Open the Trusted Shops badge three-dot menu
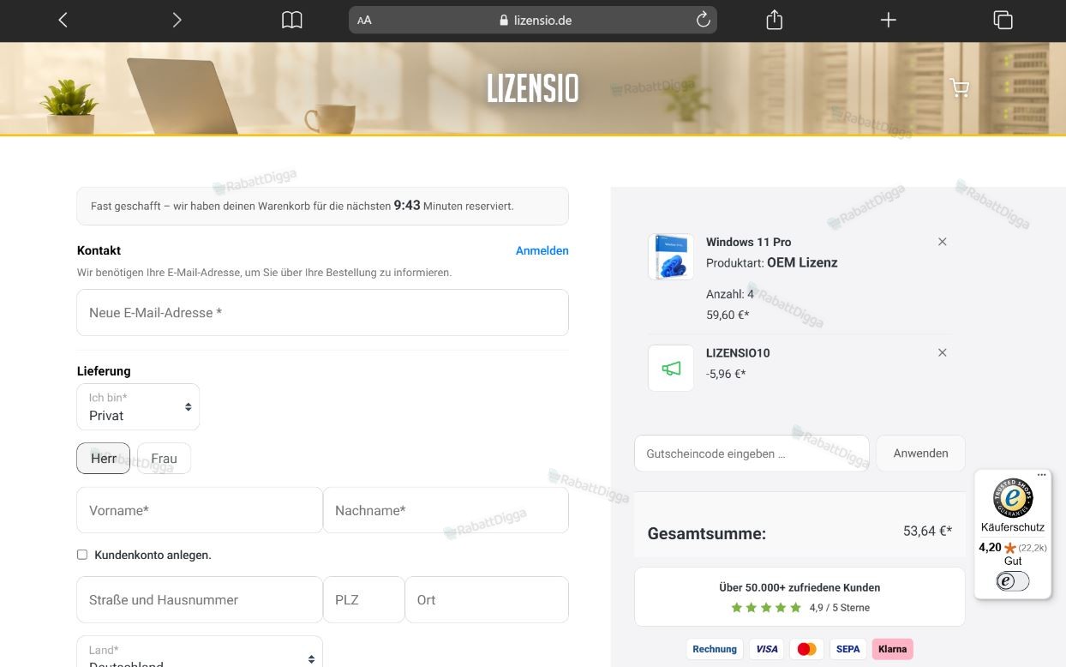1066x667 pixels. click(x=1041, y=475)
